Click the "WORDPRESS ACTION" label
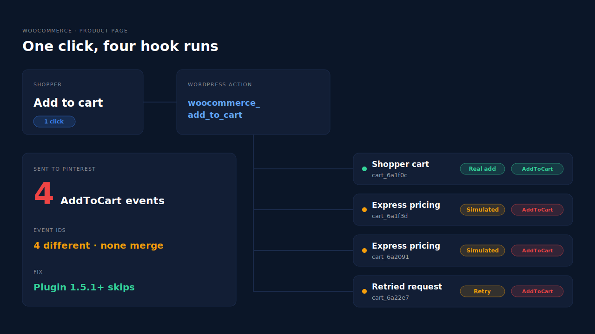Screen dimensions: 595x334 [220, 84]
